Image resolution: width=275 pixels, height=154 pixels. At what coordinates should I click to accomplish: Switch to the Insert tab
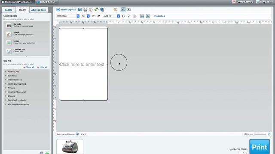coord(22,10)
